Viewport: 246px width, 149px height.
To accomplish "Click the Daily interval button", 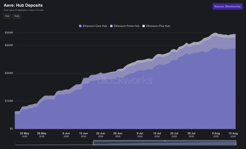I will point(17,16).
